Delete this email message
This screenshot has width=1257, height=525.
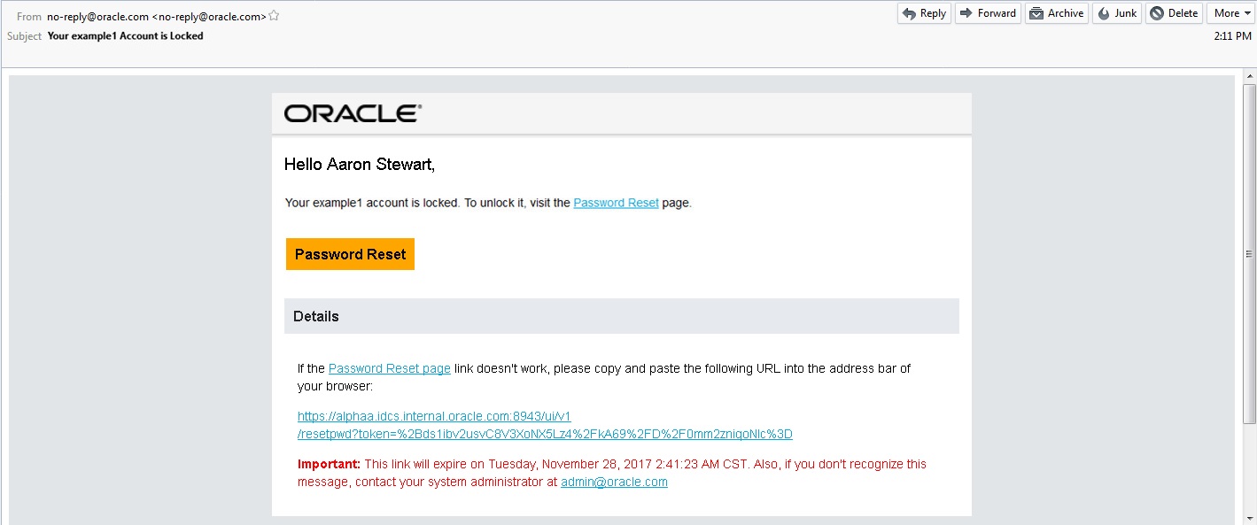(1174, 13)
